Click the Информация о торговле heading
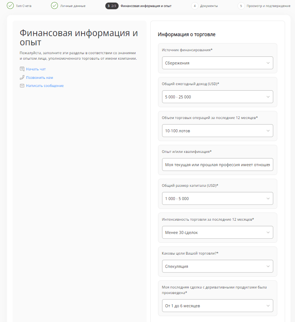 (186, 34)
